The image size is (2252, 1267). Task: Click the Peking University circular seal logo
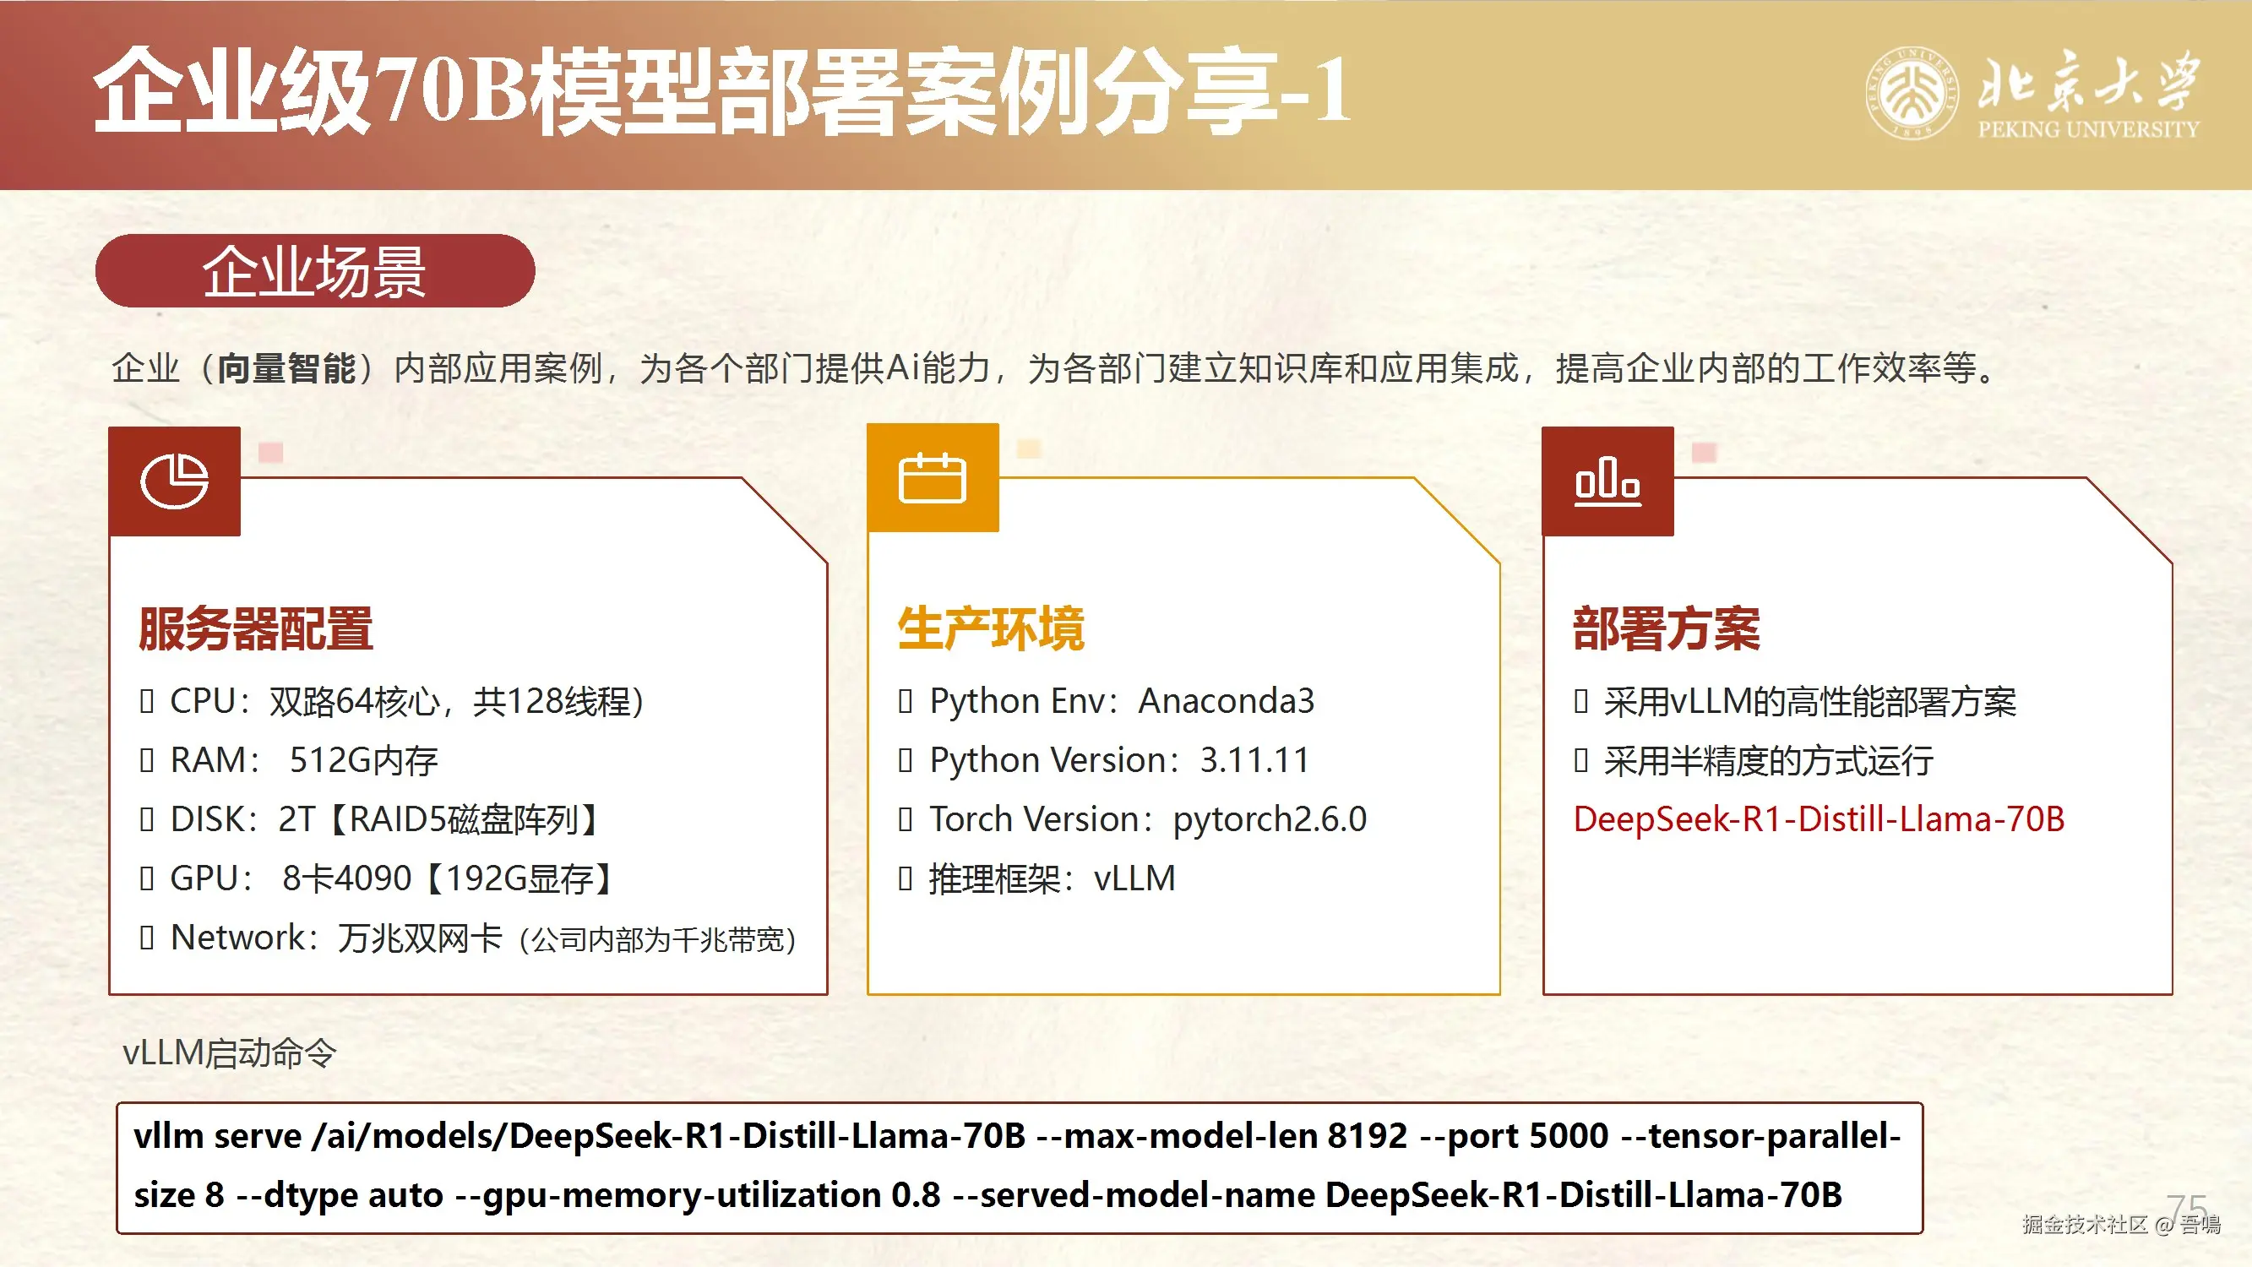pyautogui.click(x=1911, y=93)
